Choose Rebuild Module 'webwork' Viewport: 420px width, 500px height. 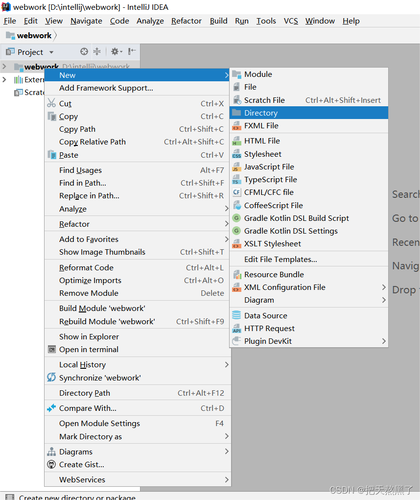(138, 321)
